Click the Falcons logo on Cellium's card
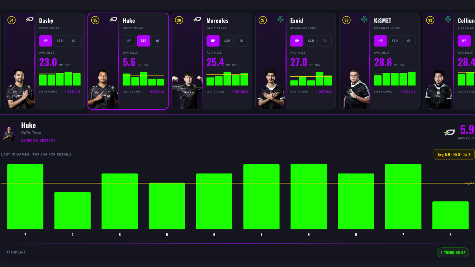Image resolution: width=475 pixels, height=267 pixels. click(x=448, y=20)
